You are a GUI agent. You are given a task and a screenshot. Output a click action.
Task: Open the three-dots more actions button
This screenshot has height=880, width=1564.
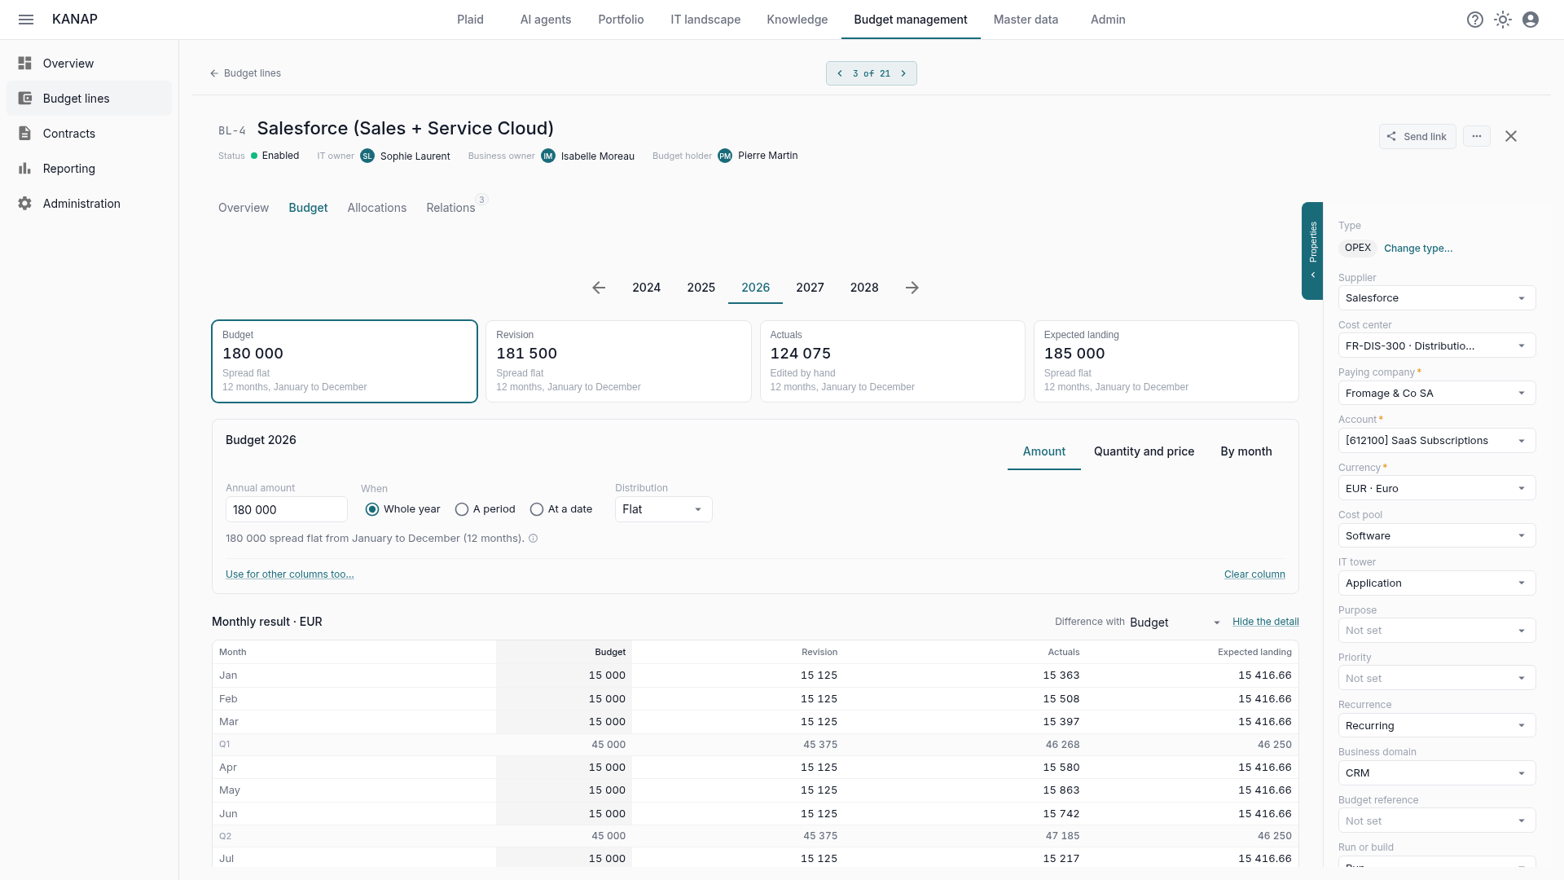tap(1477, 136)
